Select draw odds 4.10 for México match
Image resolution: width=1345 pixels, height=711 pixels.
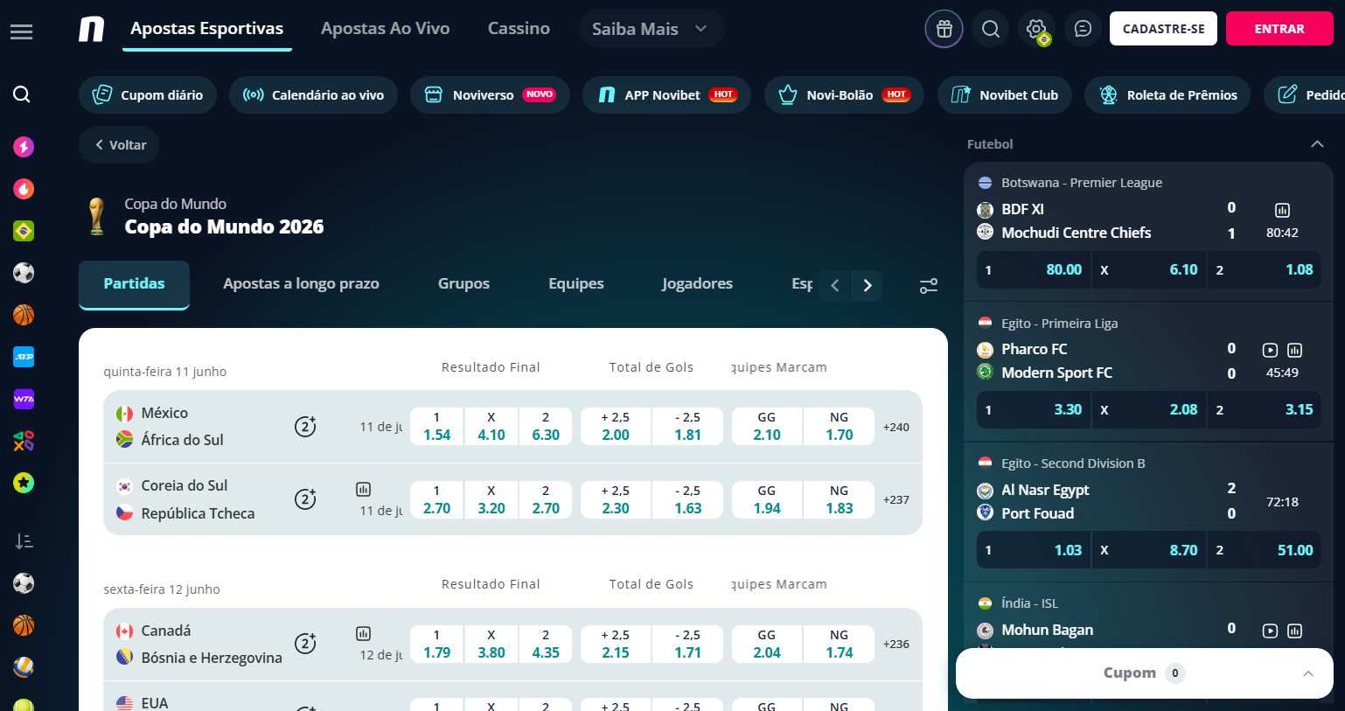pyautogui.click(x=491, y=427)
